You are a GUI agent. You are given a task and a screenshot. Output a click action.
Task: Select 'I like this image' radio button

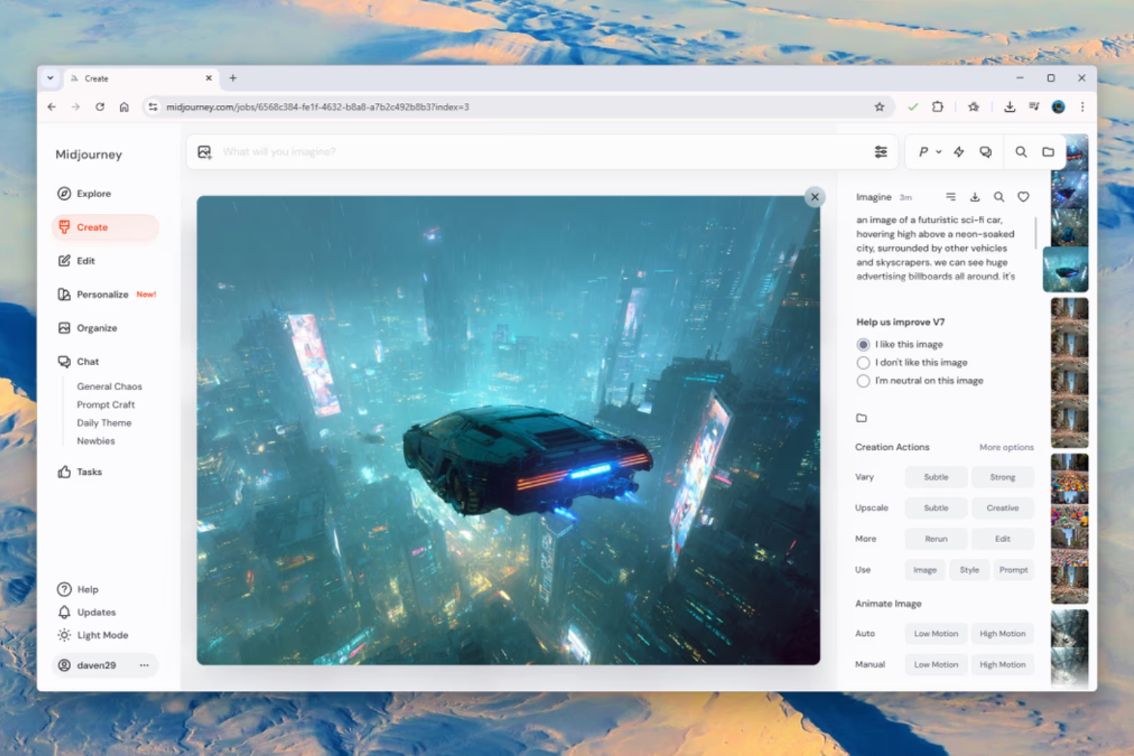click(x=863, y=345)
